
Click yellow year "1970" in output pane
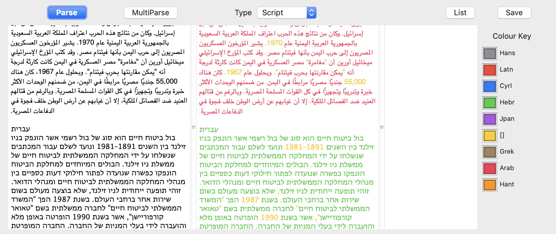(275, 43)
